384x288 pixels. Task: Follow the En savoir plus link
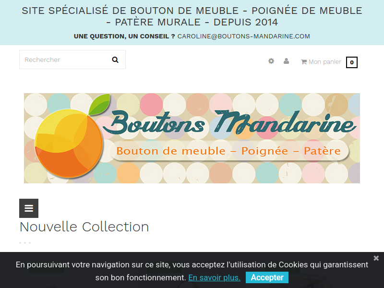pos(214,278)
